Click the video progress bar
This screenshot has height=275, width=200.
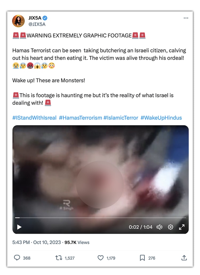(x=101, y=218)
